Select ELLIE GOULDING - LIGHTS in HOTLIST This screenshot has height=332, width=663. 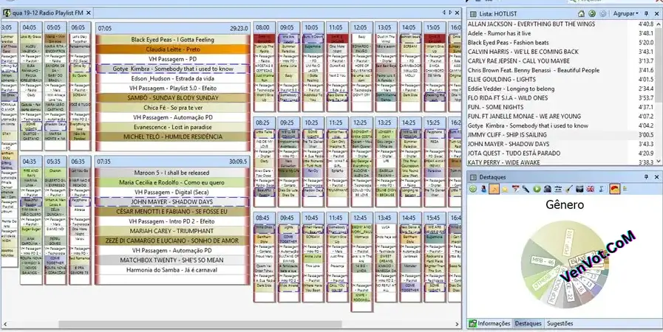tap(561, 79)
